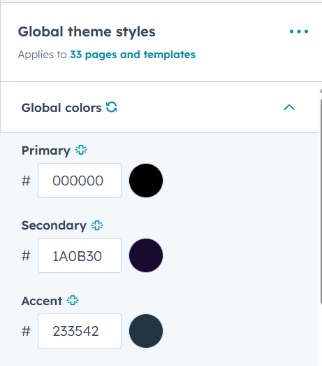This screenshot has width=322, height=366.
Task: Click the vertical scrollbar thumb
Action: [321, 201]
